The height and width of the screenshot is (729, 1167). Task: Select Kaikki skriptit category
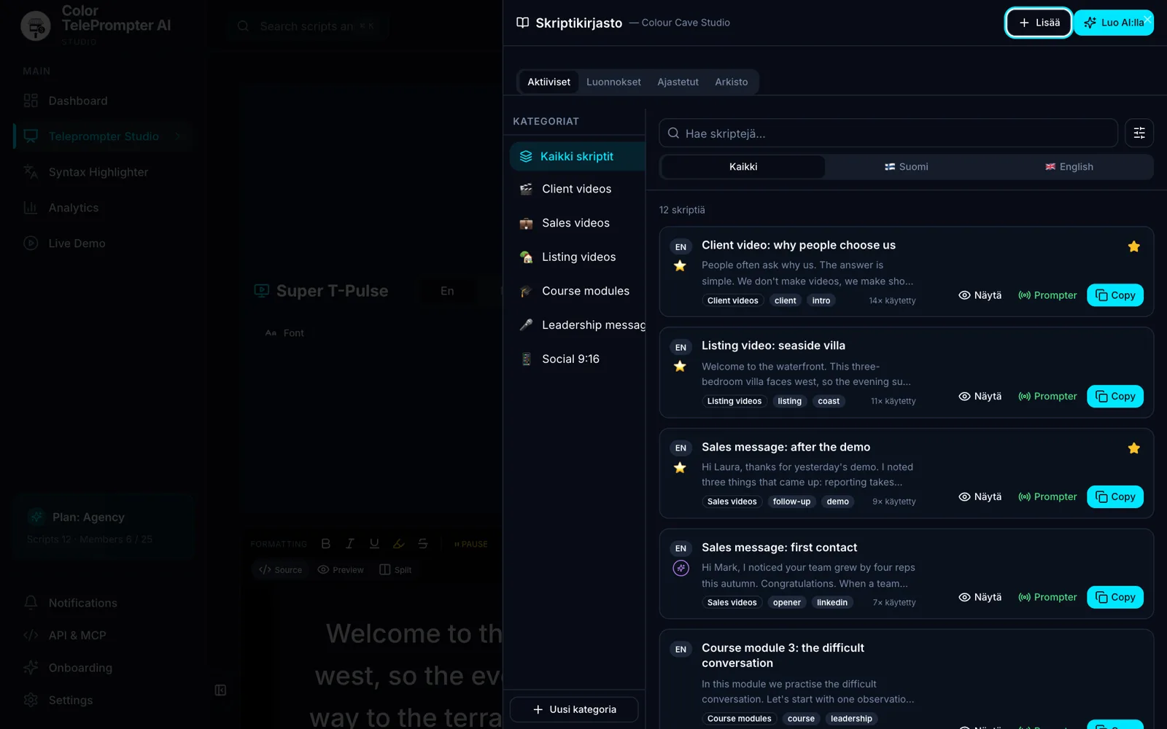point(577,156)
